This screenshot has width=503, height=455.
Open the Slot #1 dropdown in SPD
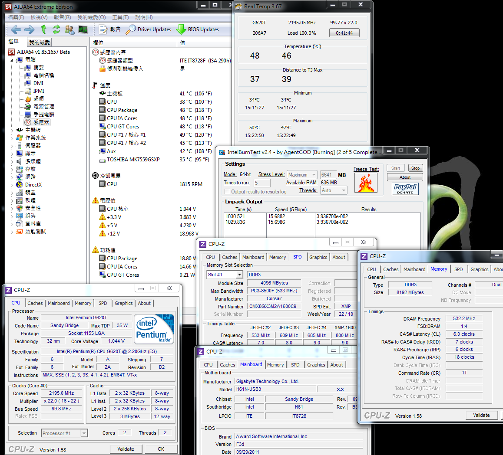239,275
